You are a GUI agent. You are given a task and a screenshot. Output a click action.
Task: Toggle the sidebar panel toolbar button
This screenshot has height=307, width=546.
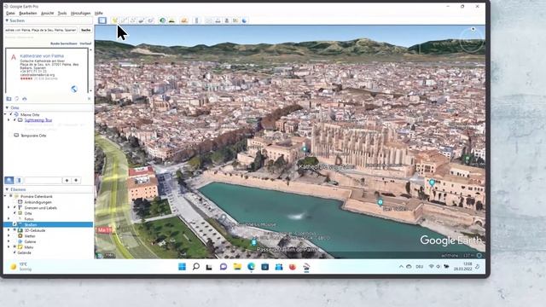(102, 20)
